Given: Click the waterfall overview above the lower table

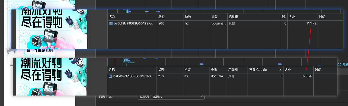Looking at the screenshot, I should tap(222, 62).
